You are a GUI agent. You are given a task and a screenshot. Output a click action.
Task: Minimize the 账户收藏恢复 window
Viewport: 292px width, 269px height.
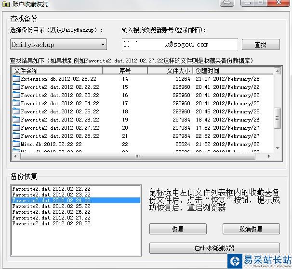(248, 3)
